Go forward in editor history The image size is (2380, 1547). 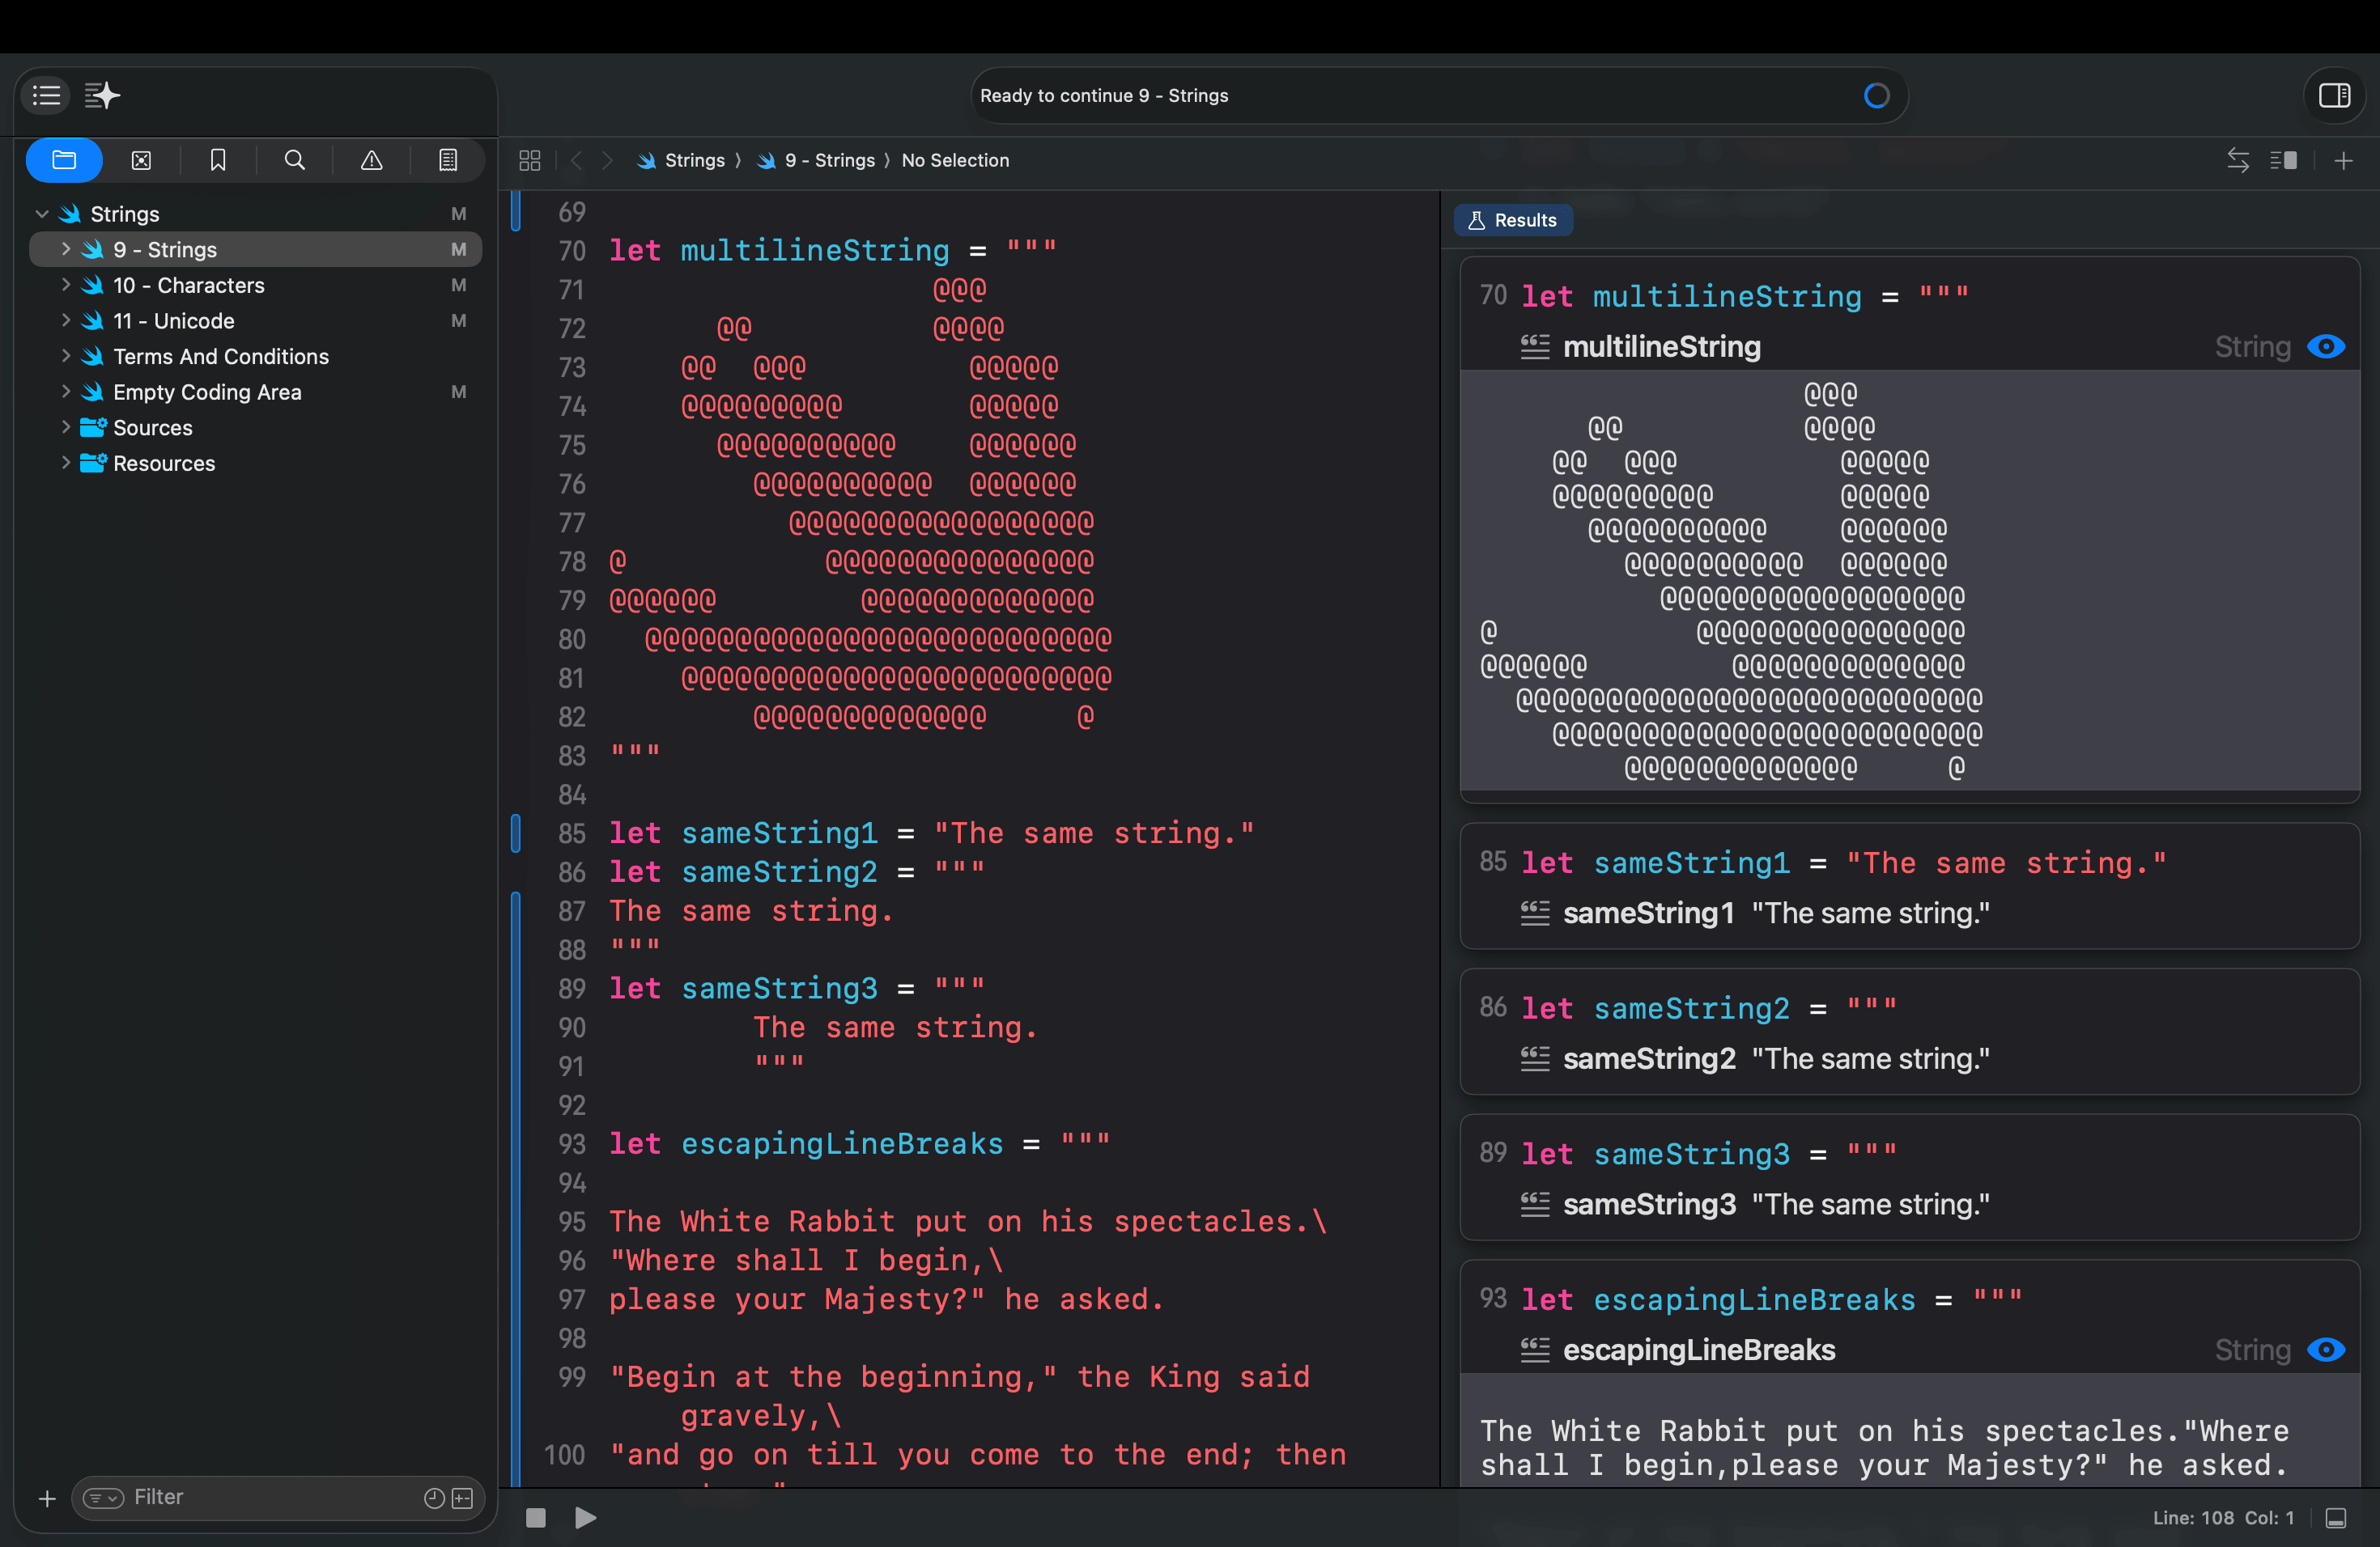(607, 160)
